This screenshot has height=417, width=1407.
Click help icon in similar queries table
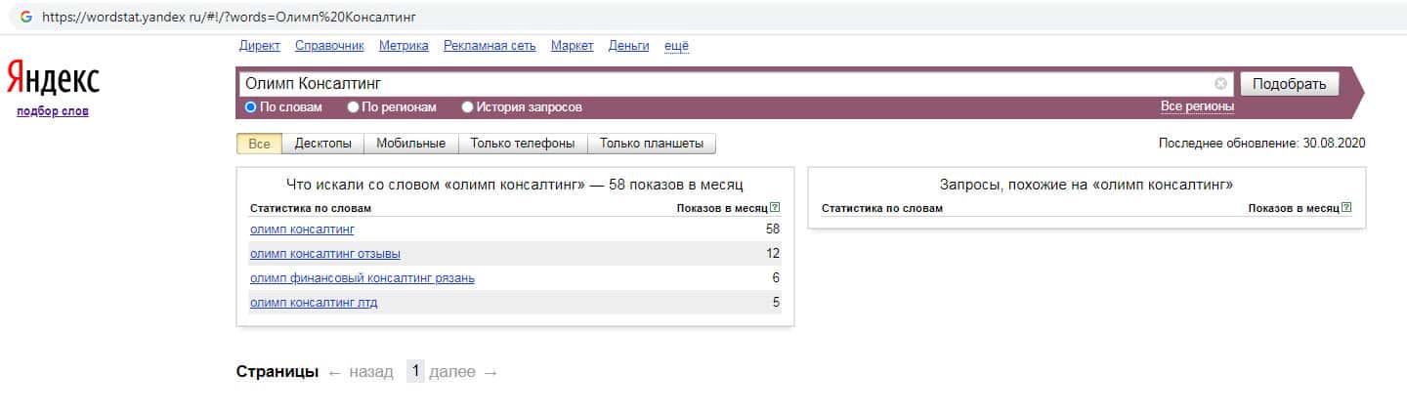(x=1347, y=208)
